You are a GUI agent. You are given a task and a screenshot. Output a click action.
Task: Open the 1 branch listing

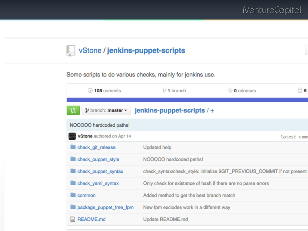177,91
